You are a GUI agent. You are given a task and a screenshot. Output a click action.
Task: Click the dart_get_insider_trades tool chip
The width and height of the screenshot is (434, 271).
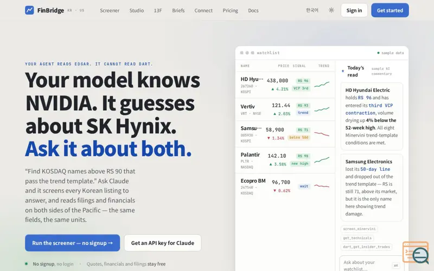point(367,247)
